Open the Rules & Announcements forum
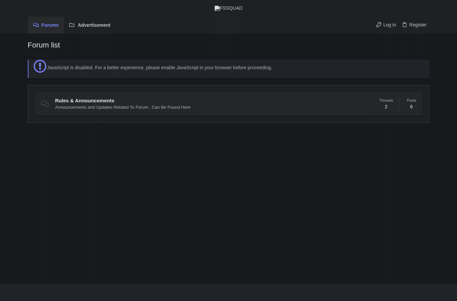Screen dimensions: 457x301 (85, 101)
